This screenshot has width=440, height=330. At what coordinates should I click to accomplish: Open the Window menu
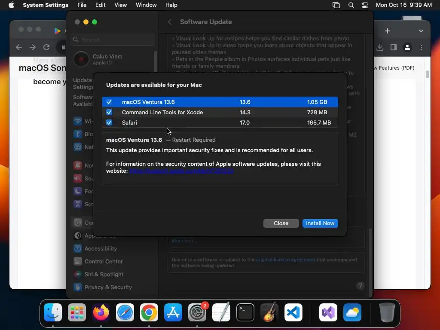146,5
